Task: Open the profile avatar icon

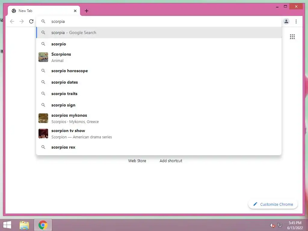Action: (286, 21)
